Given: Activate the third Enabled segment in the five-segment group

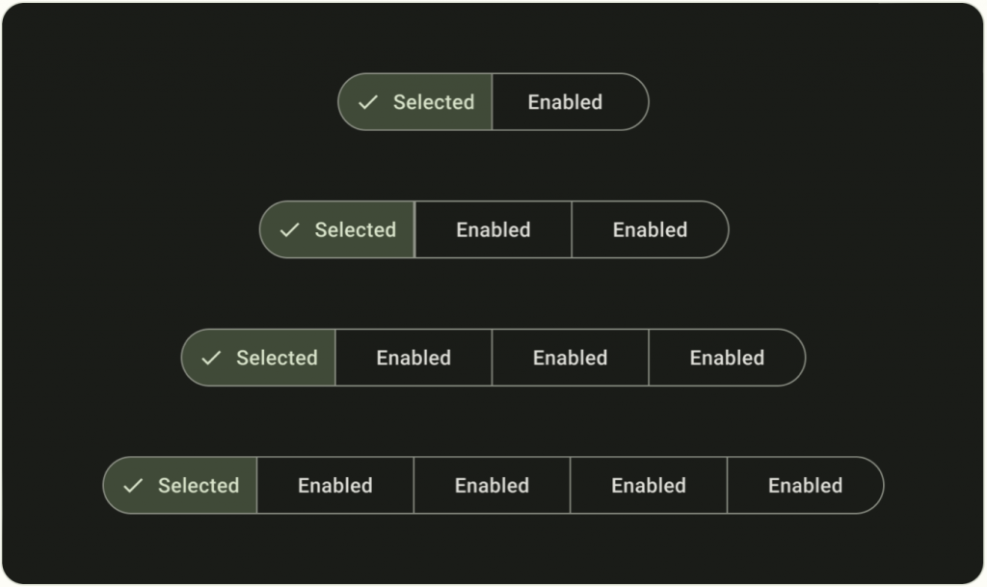Looking at the screenshot, I should 649,486.
